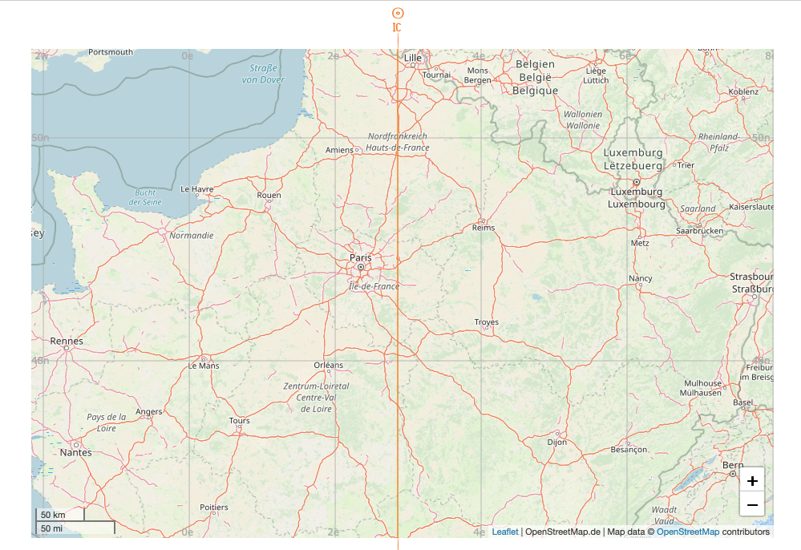This screenshot has width=801, height=550.
Task: Click the orange IC marker icon above the map
Action: tap(398, 14)
